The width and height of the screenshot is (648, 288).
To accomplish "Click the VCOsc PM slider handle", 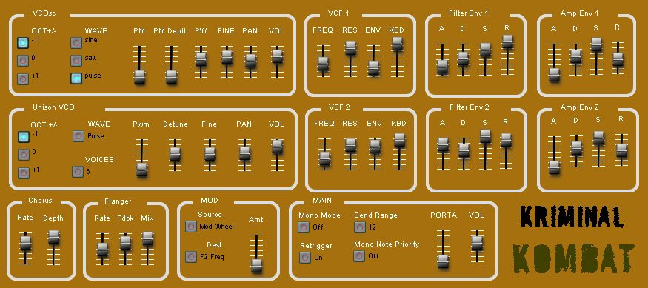I will click(x=140, y=77).
